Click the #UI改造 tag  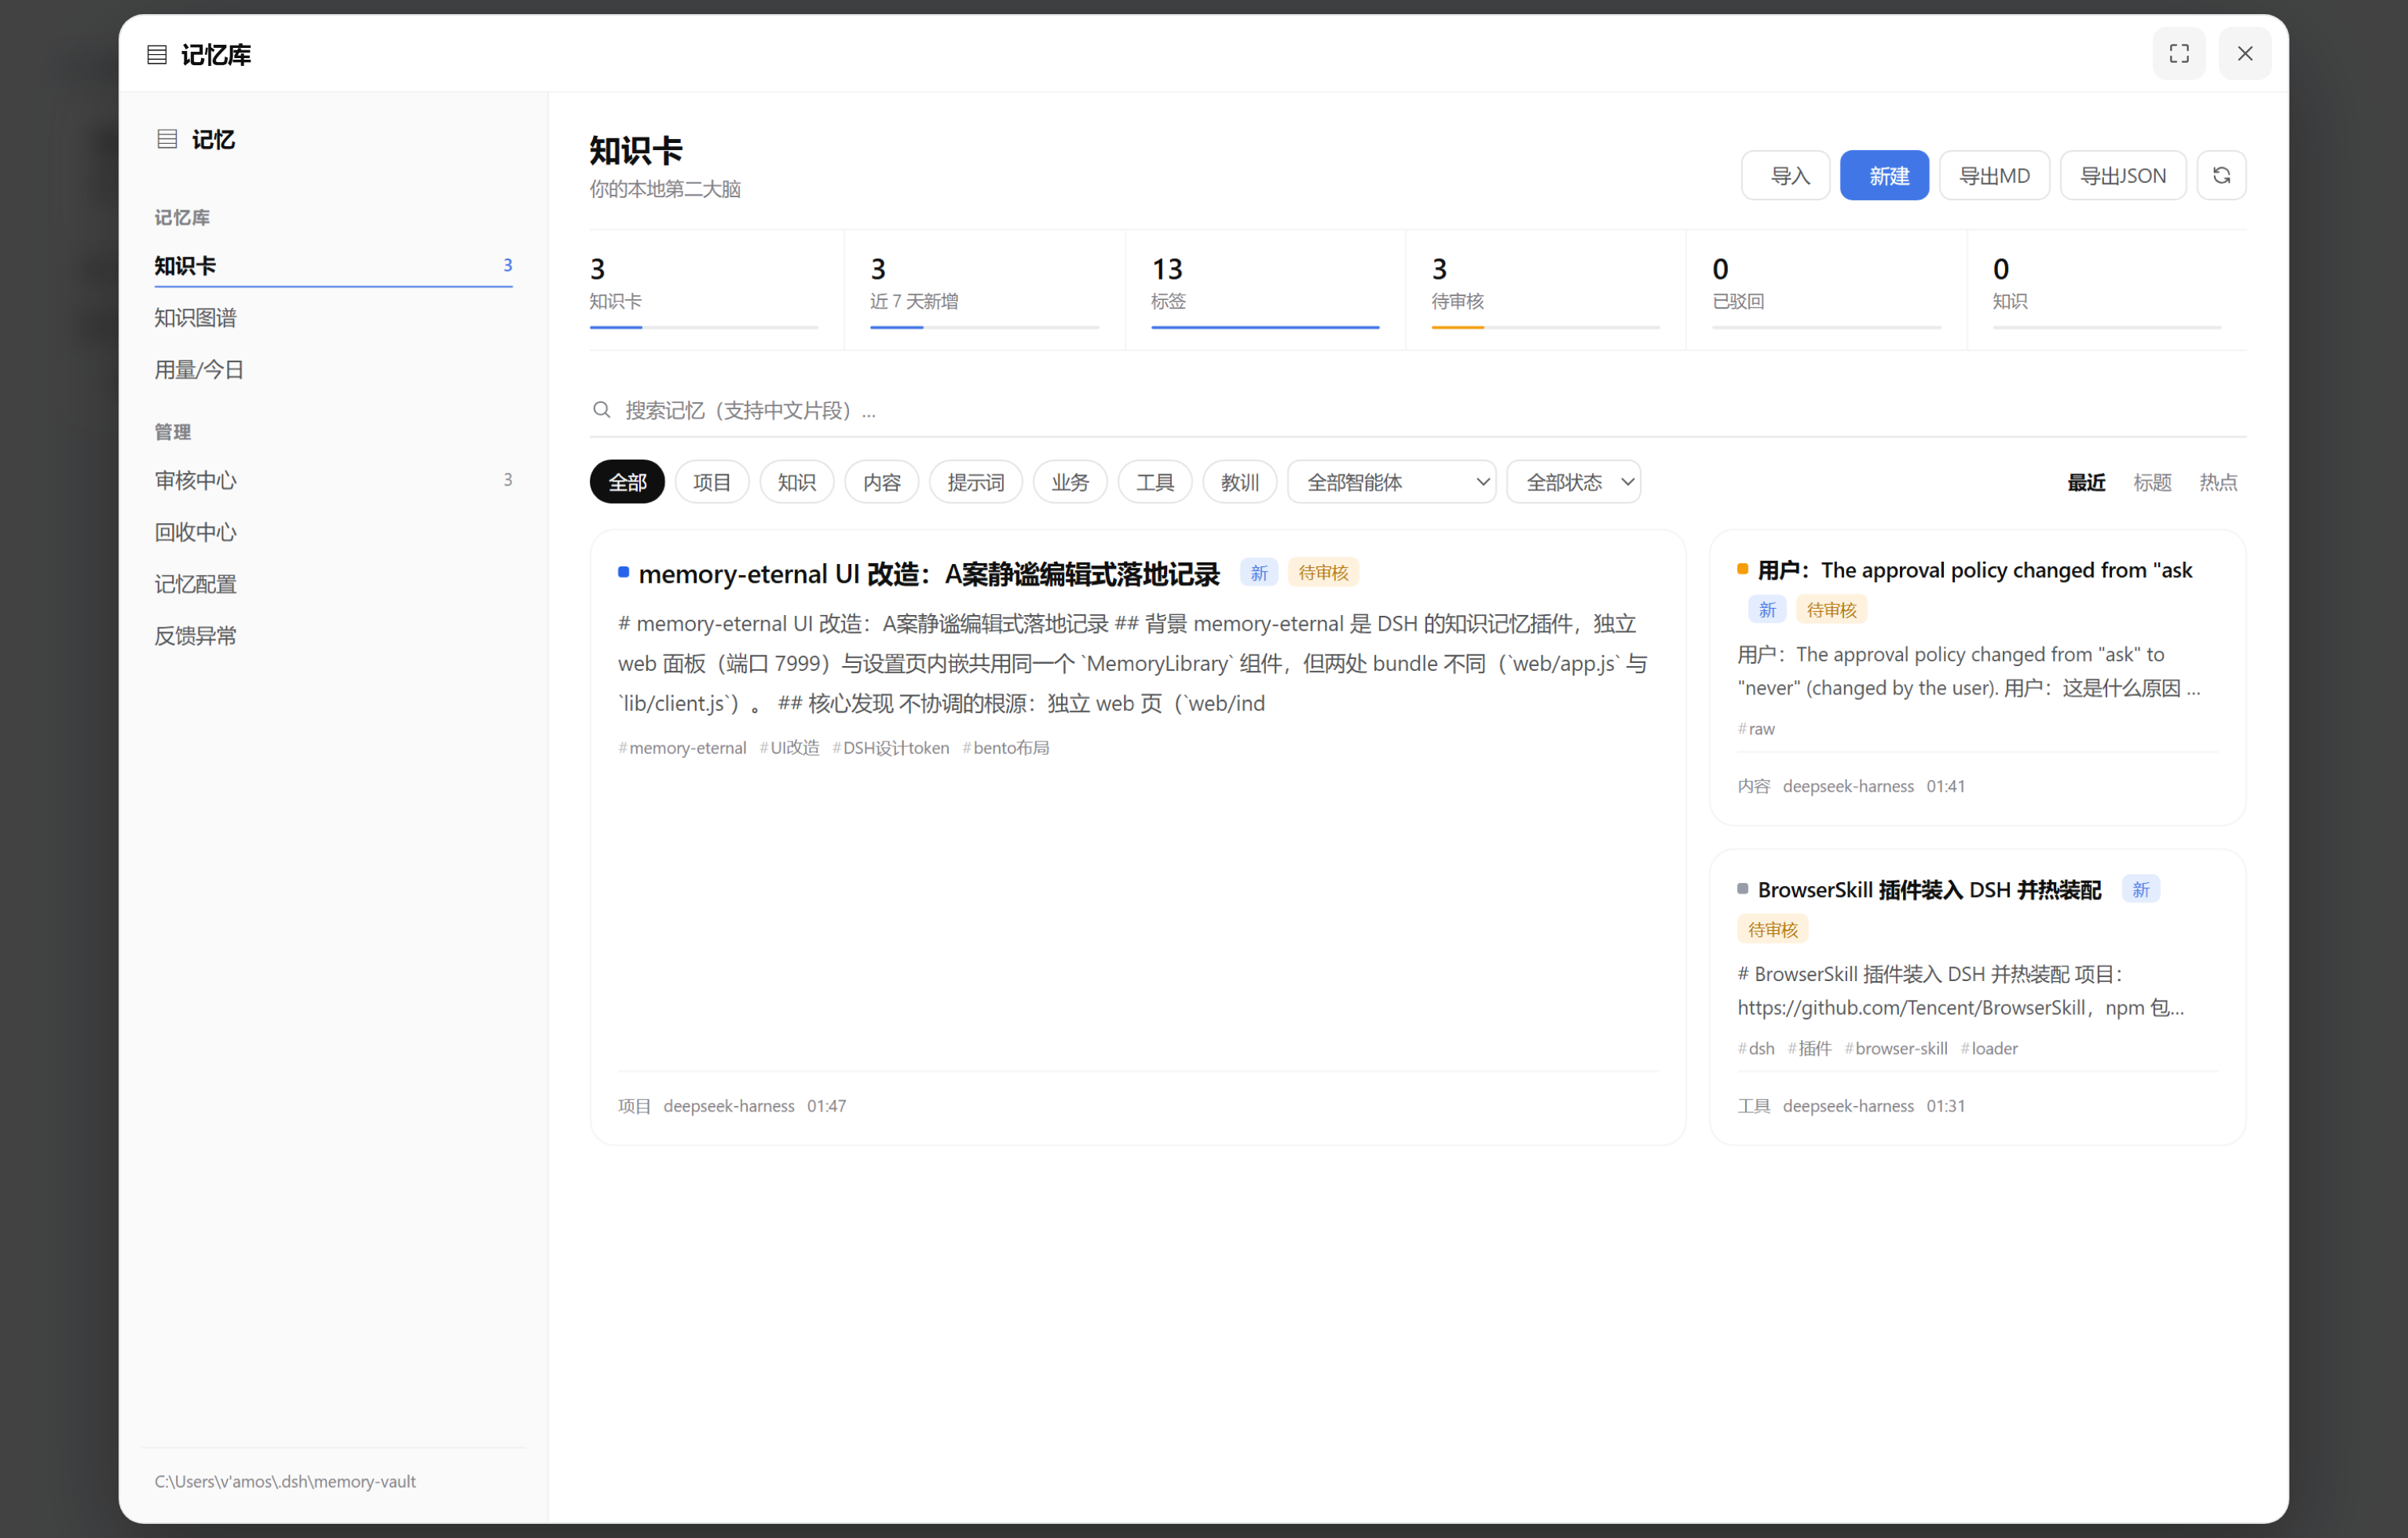click(789, 748)
